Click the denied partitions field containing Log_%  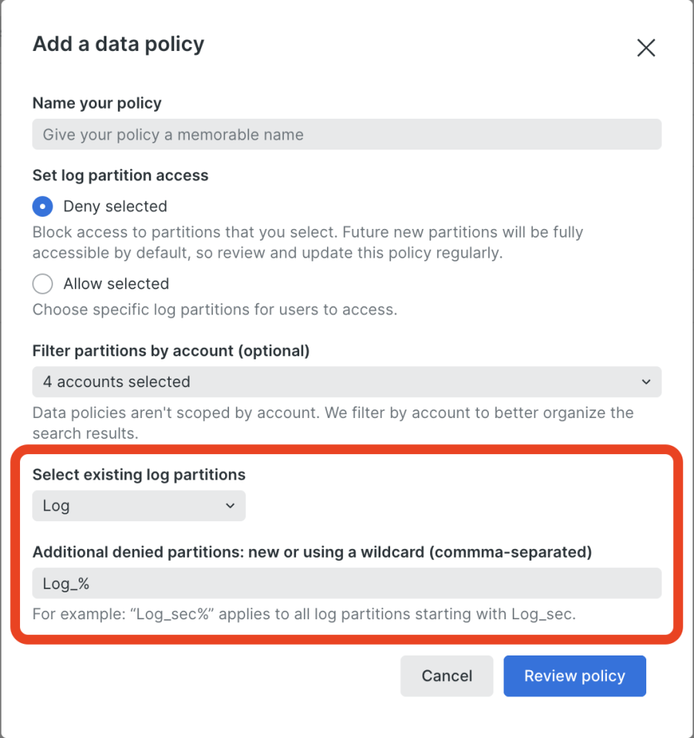click(x=346, y=584)
